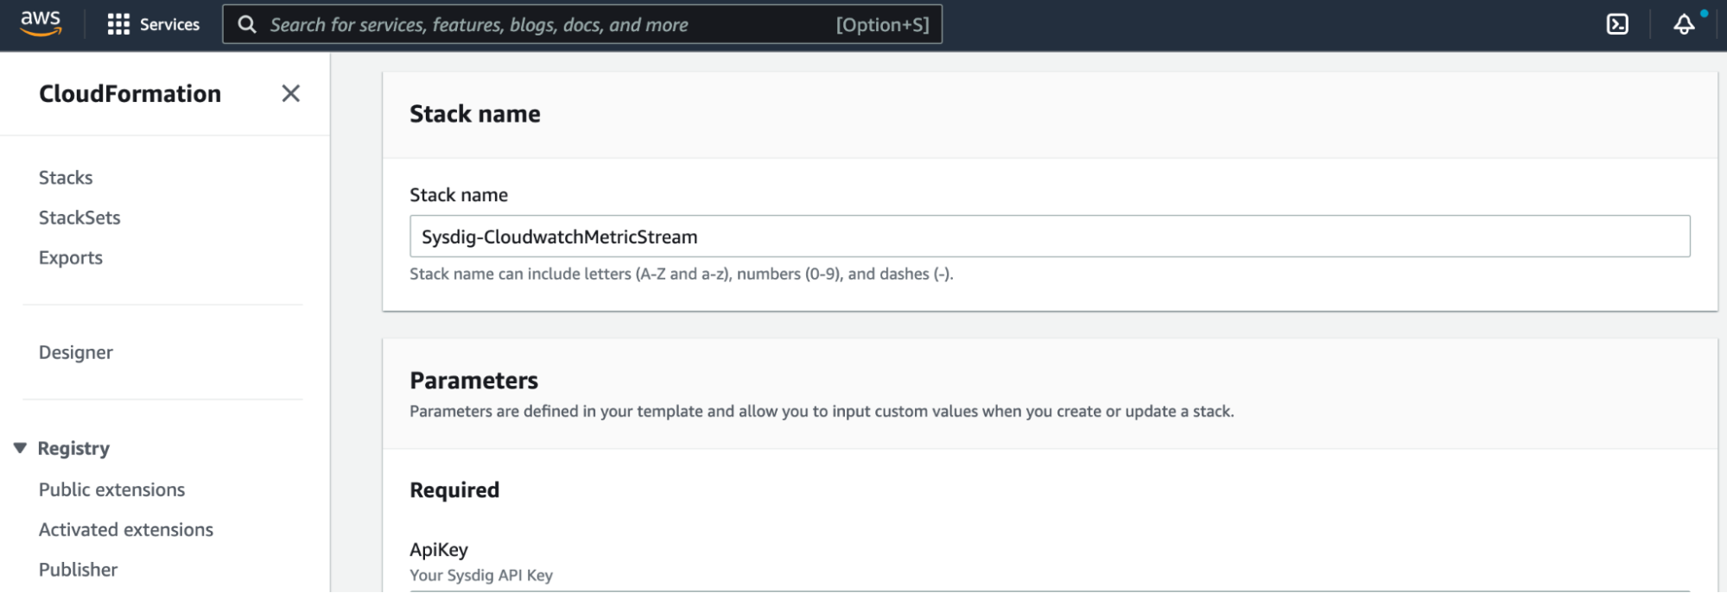Click the CloudFormation panel title
This screenshot has height=593, width=1727.
point(130,93)
